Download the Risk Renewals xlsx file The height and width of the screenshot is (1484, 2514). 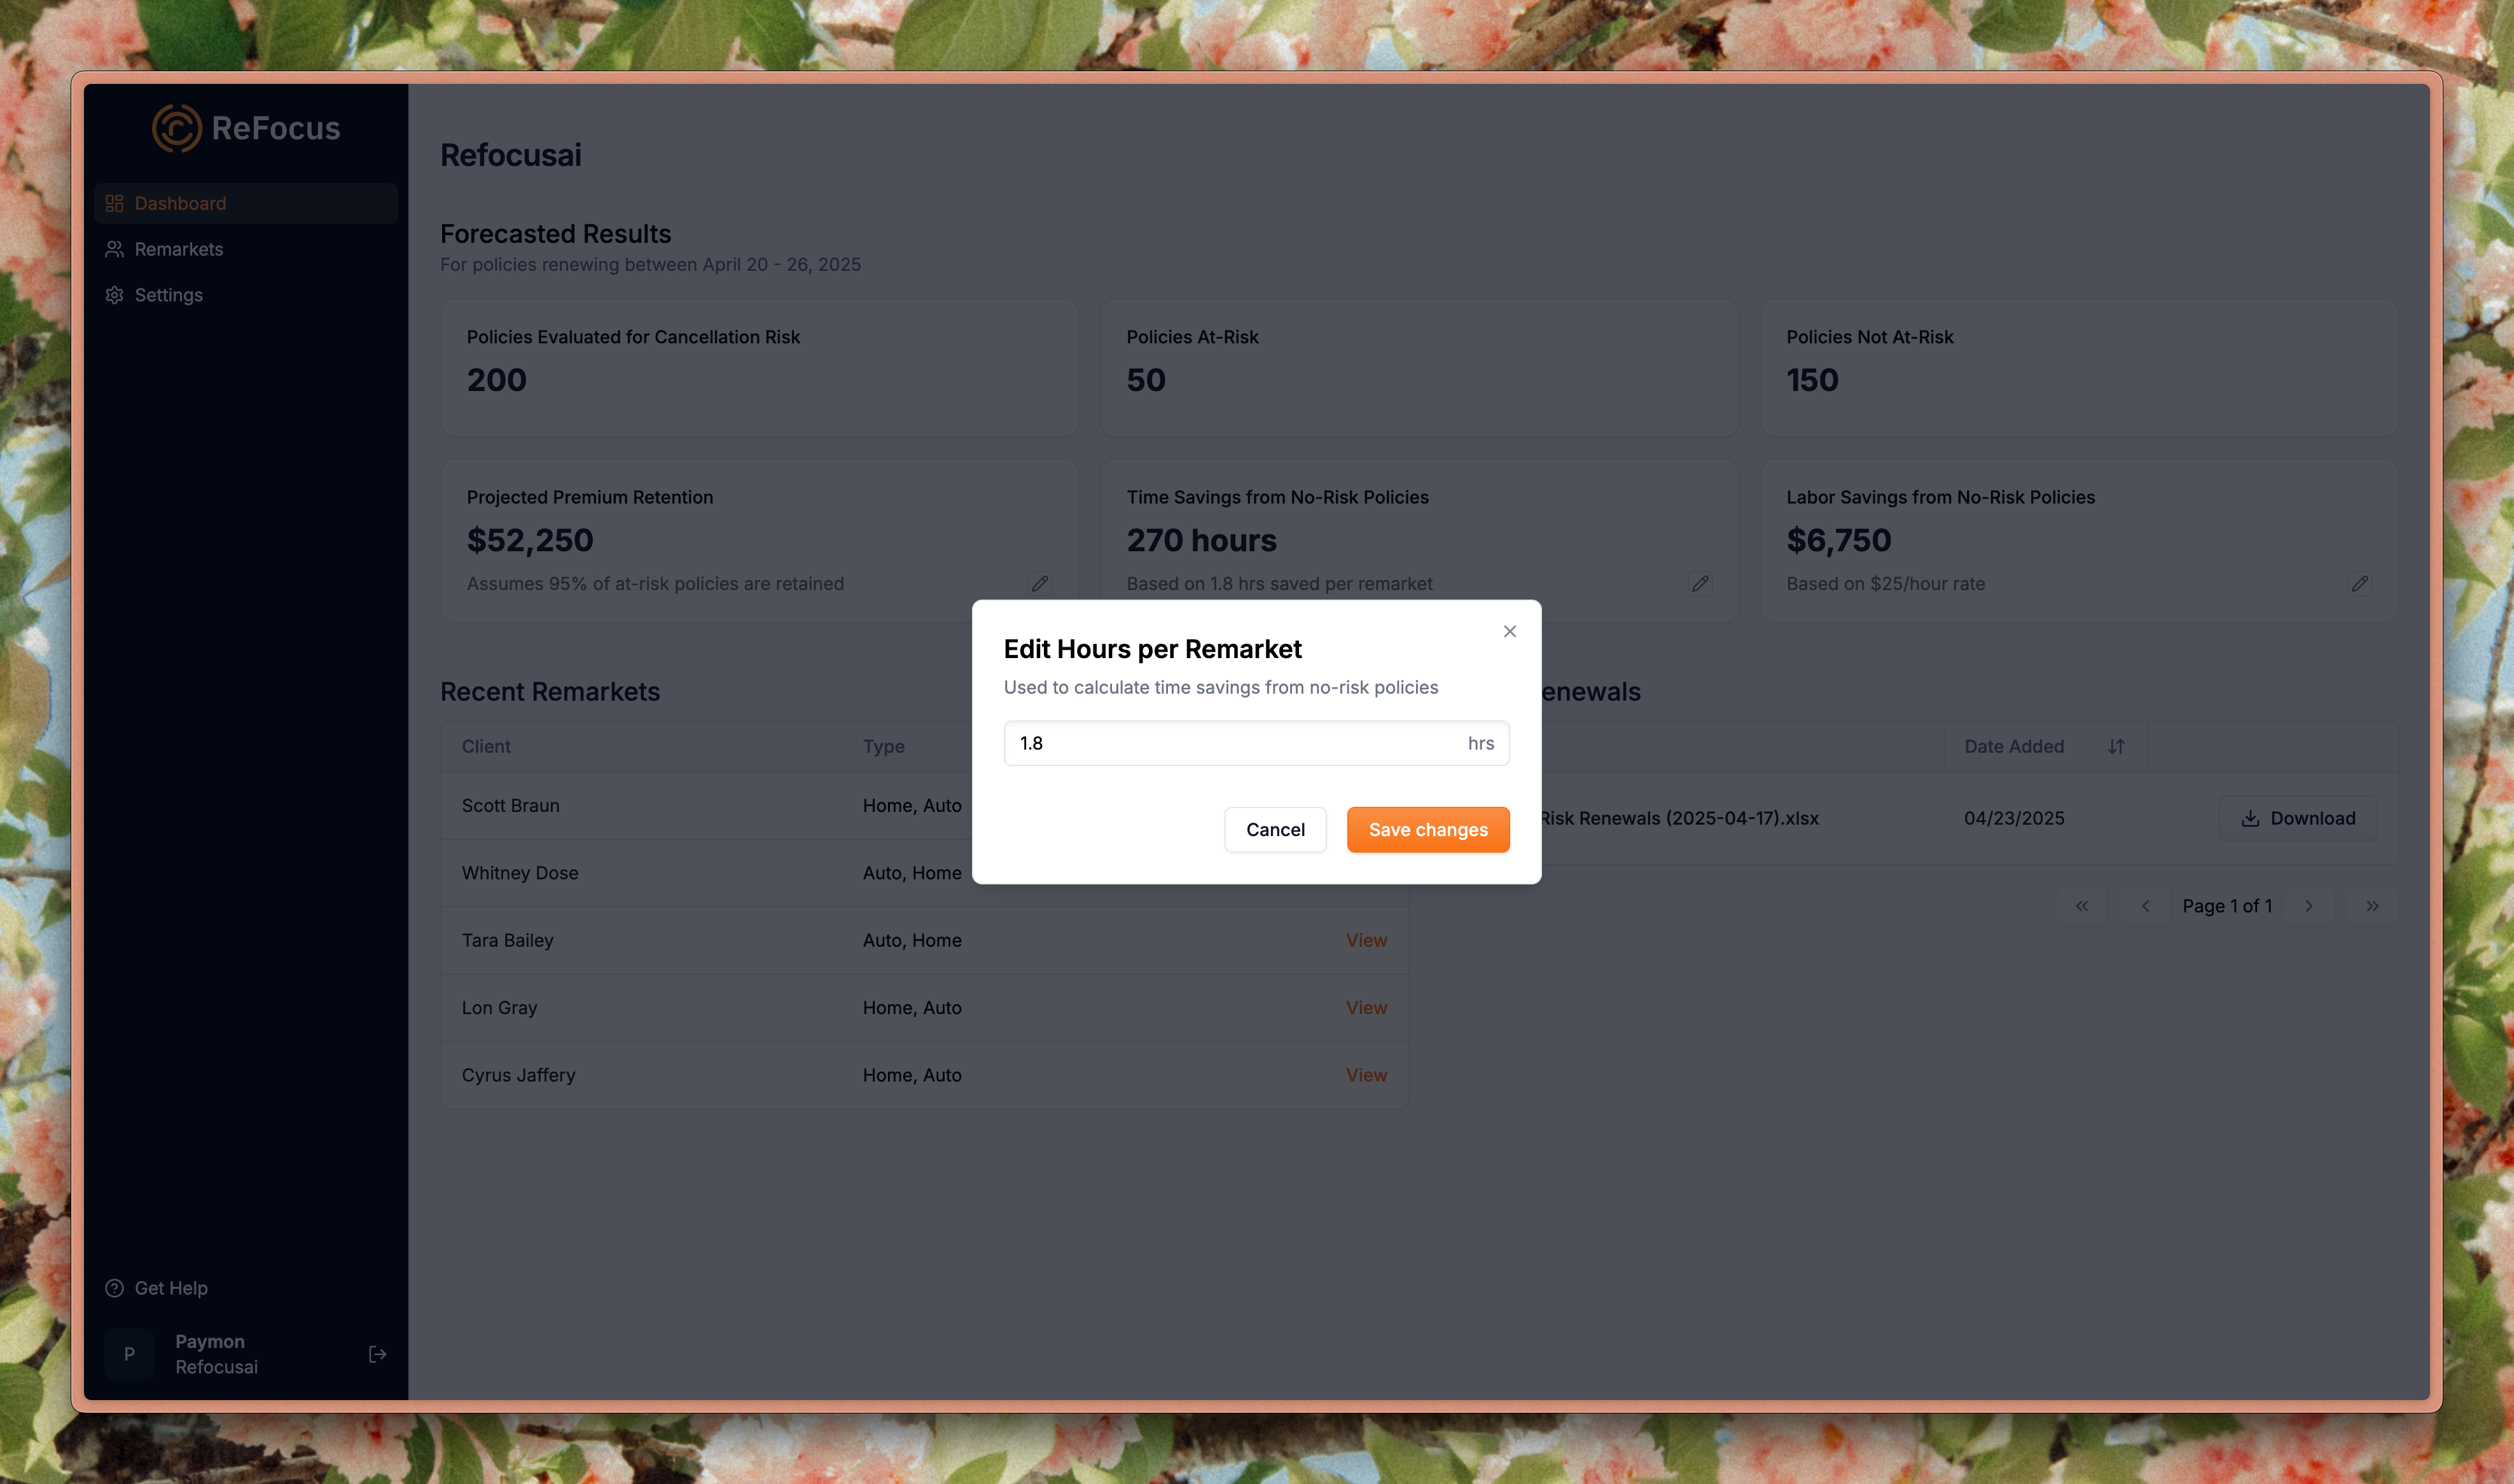[2298, 818]
